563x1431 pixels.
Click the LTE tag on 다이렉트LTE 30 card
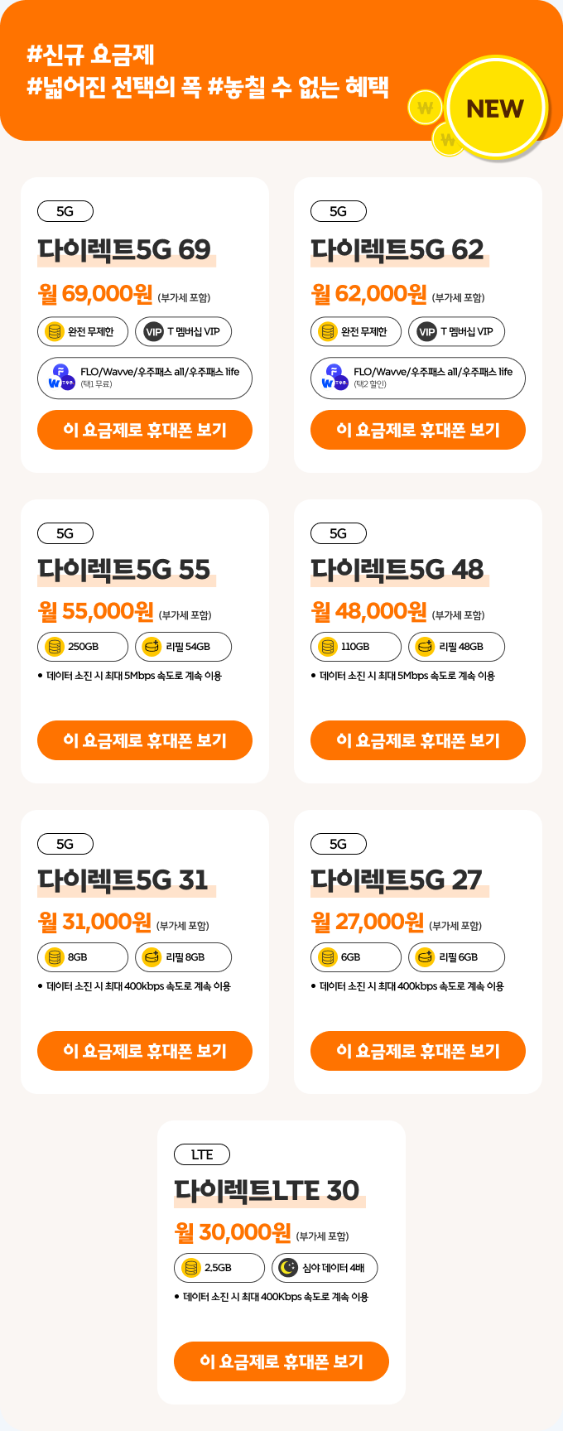[202, 1154]
